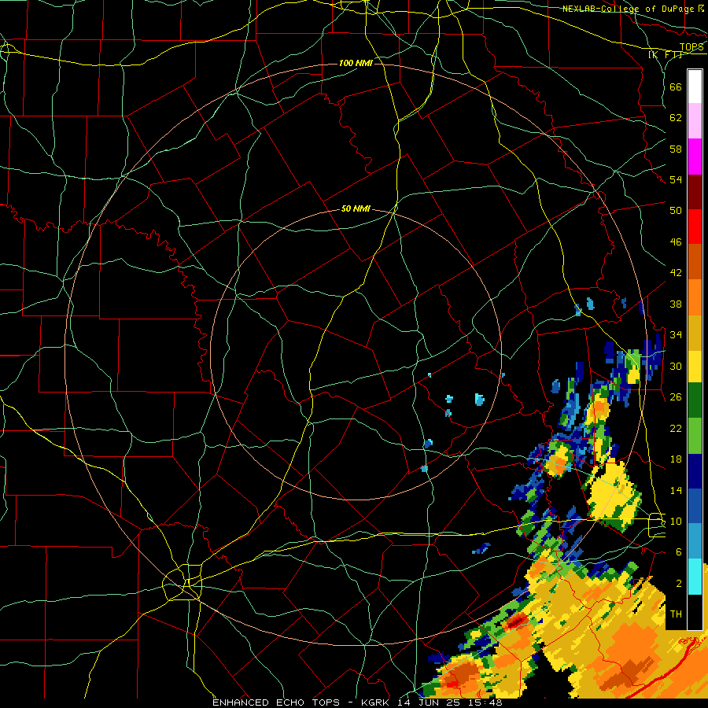Click the legend value 18
Viewport: 708px width, 708px height.
[676, 459]
